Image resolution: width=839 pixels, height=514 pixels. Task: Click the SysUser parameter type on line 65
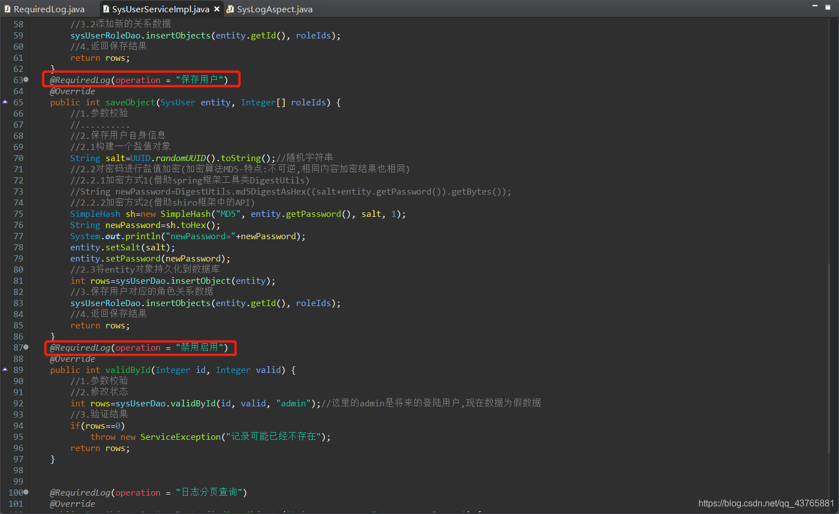click(178, 103)
